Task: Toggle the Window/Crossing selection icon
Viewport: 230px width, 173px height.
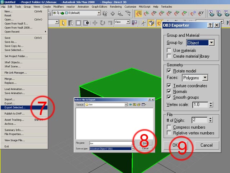Action: 86,23
